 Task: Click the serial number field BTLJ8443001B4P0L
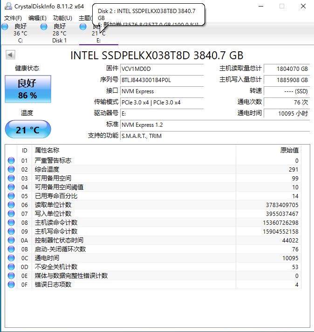[x=162, y=80]
